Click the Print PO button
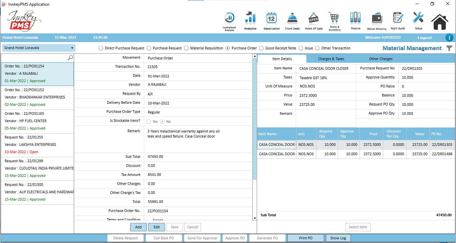 [x=306, y=238]
